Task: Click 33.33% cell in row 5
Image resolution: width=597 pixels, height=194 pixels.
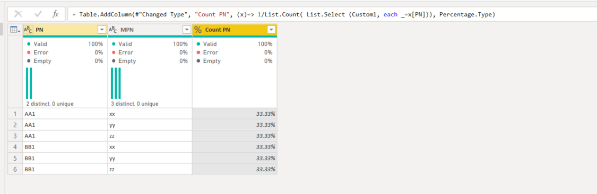Action: click(235, 158)
